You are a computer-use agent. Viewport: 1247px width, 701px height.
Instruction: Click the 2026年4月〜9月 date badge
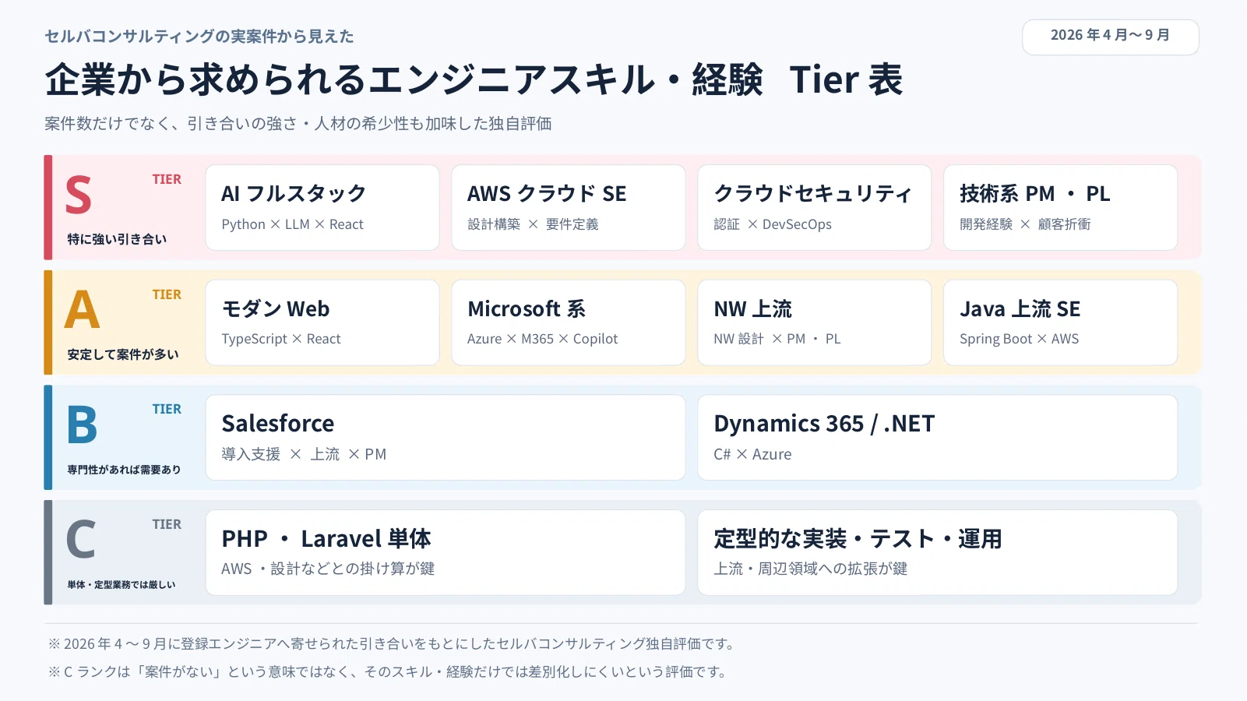pyautogui.click(x=1110, y=37)
